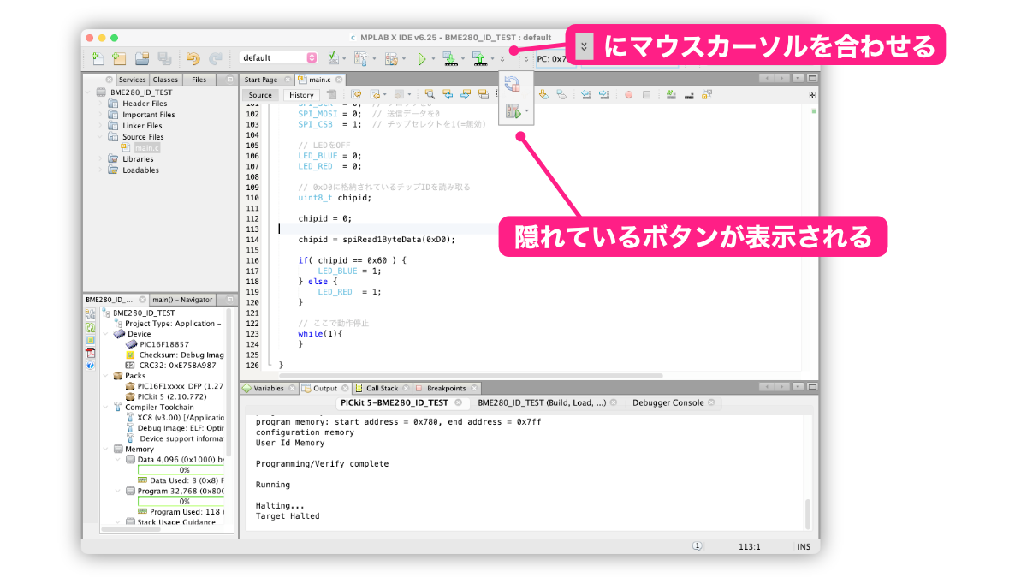Collapse the Source Files folder
The image size is (1027, 578).
pos(99,137)
